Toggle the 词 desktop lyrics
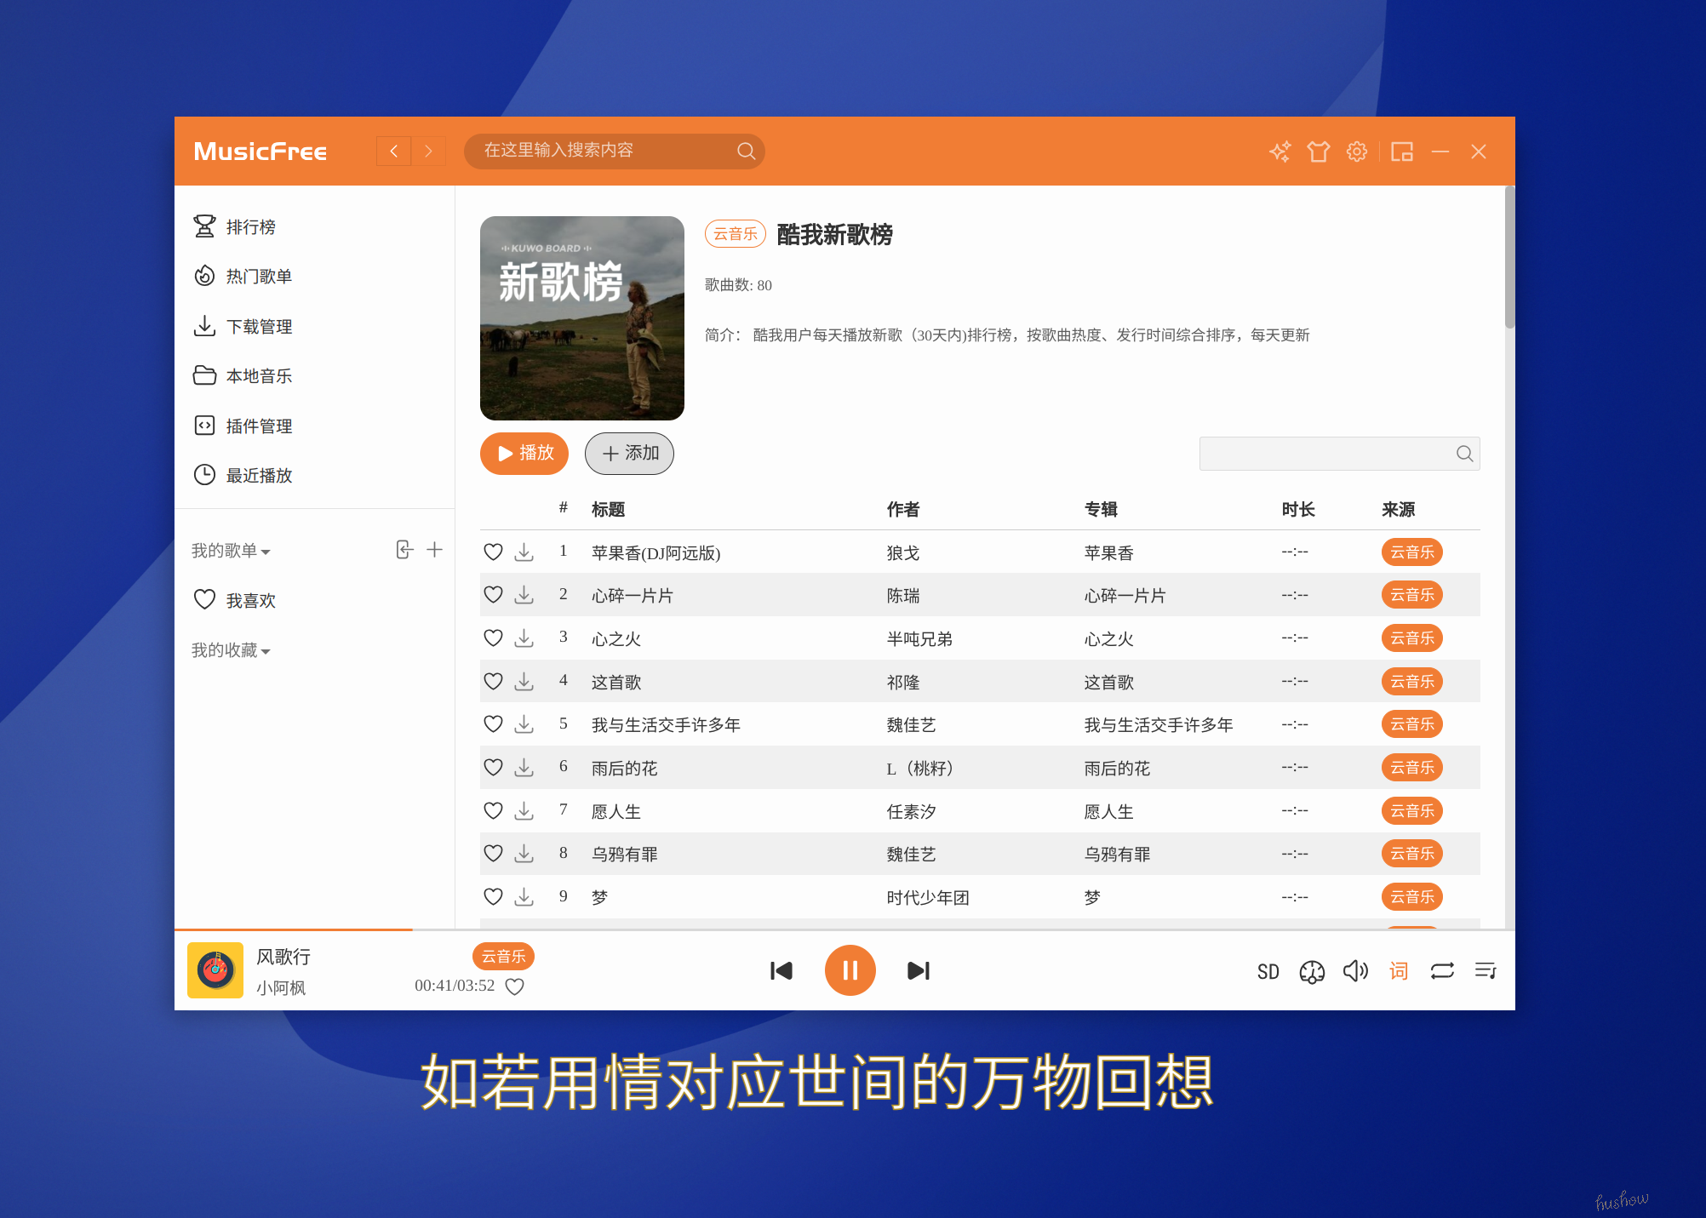 [1399, 971]
